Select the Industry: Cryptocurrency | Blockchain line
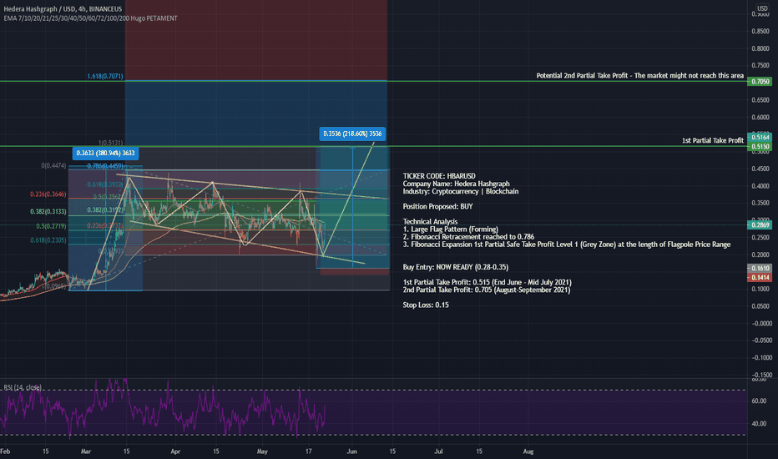This screenshot has width=778, height=459. point(461,191)
